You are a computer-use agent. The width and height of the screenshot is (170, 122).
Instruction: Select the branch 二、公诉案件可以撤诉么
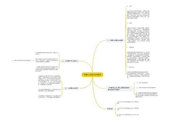[x=70, y=61]
